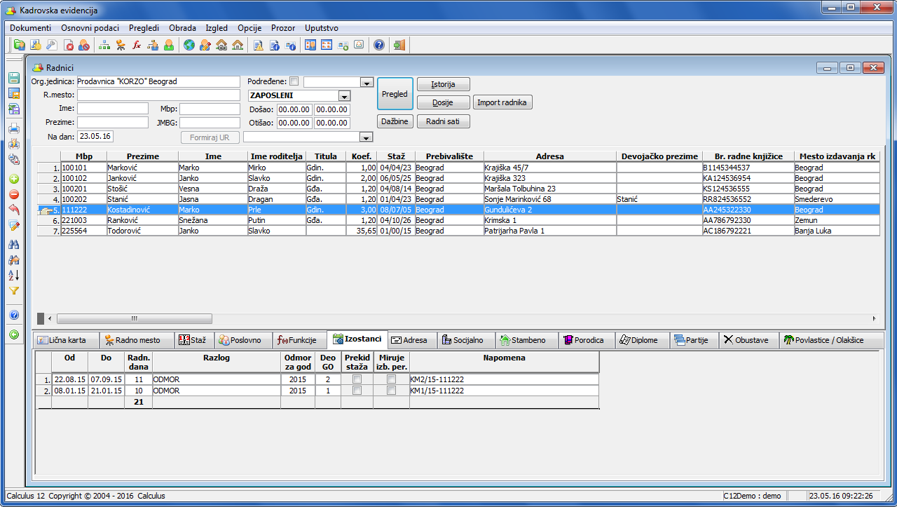Select the row for Ranković Snežana
Image resolution: width=897 pixels, height=507 pixels.
pos(458,220)
